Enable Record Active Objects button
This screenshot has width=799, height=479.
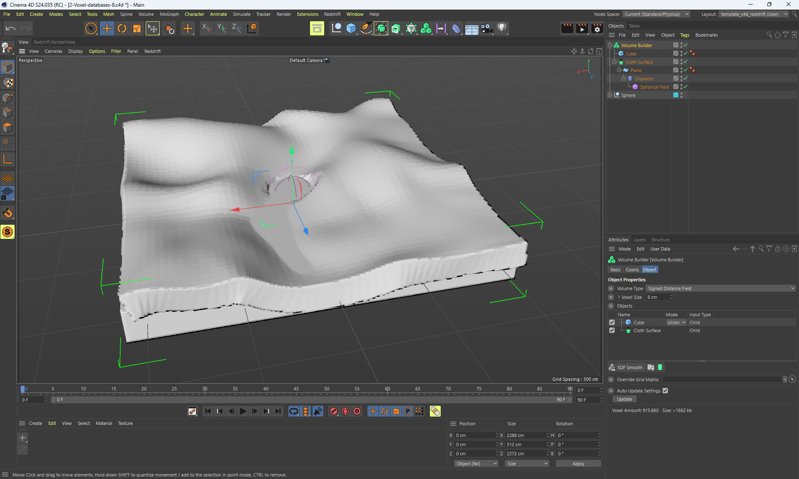pyautogui.click(x=334, y=411)
